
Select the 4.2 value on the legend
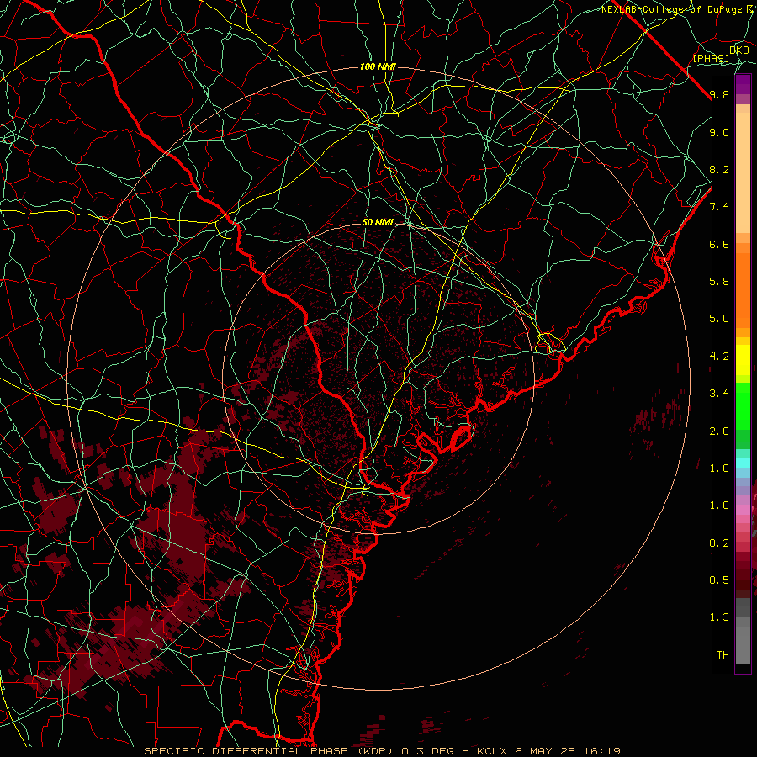719,357
